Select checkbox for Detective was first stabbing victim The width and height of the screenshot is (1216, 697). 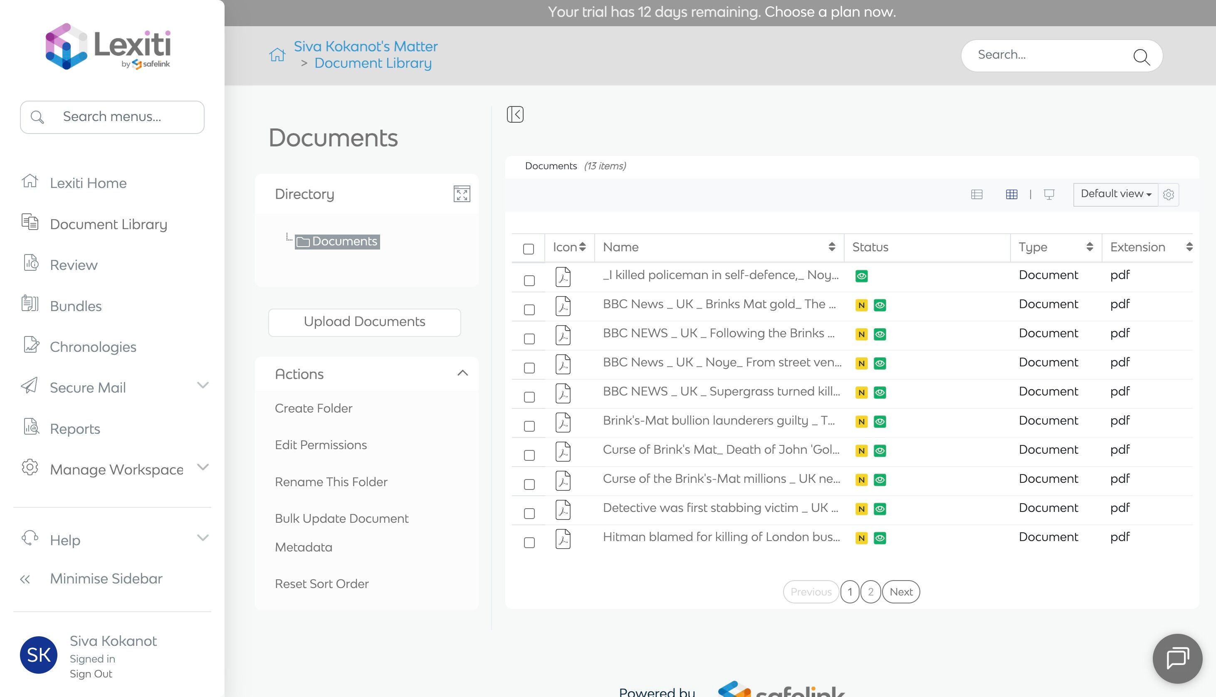pos(529,514)
